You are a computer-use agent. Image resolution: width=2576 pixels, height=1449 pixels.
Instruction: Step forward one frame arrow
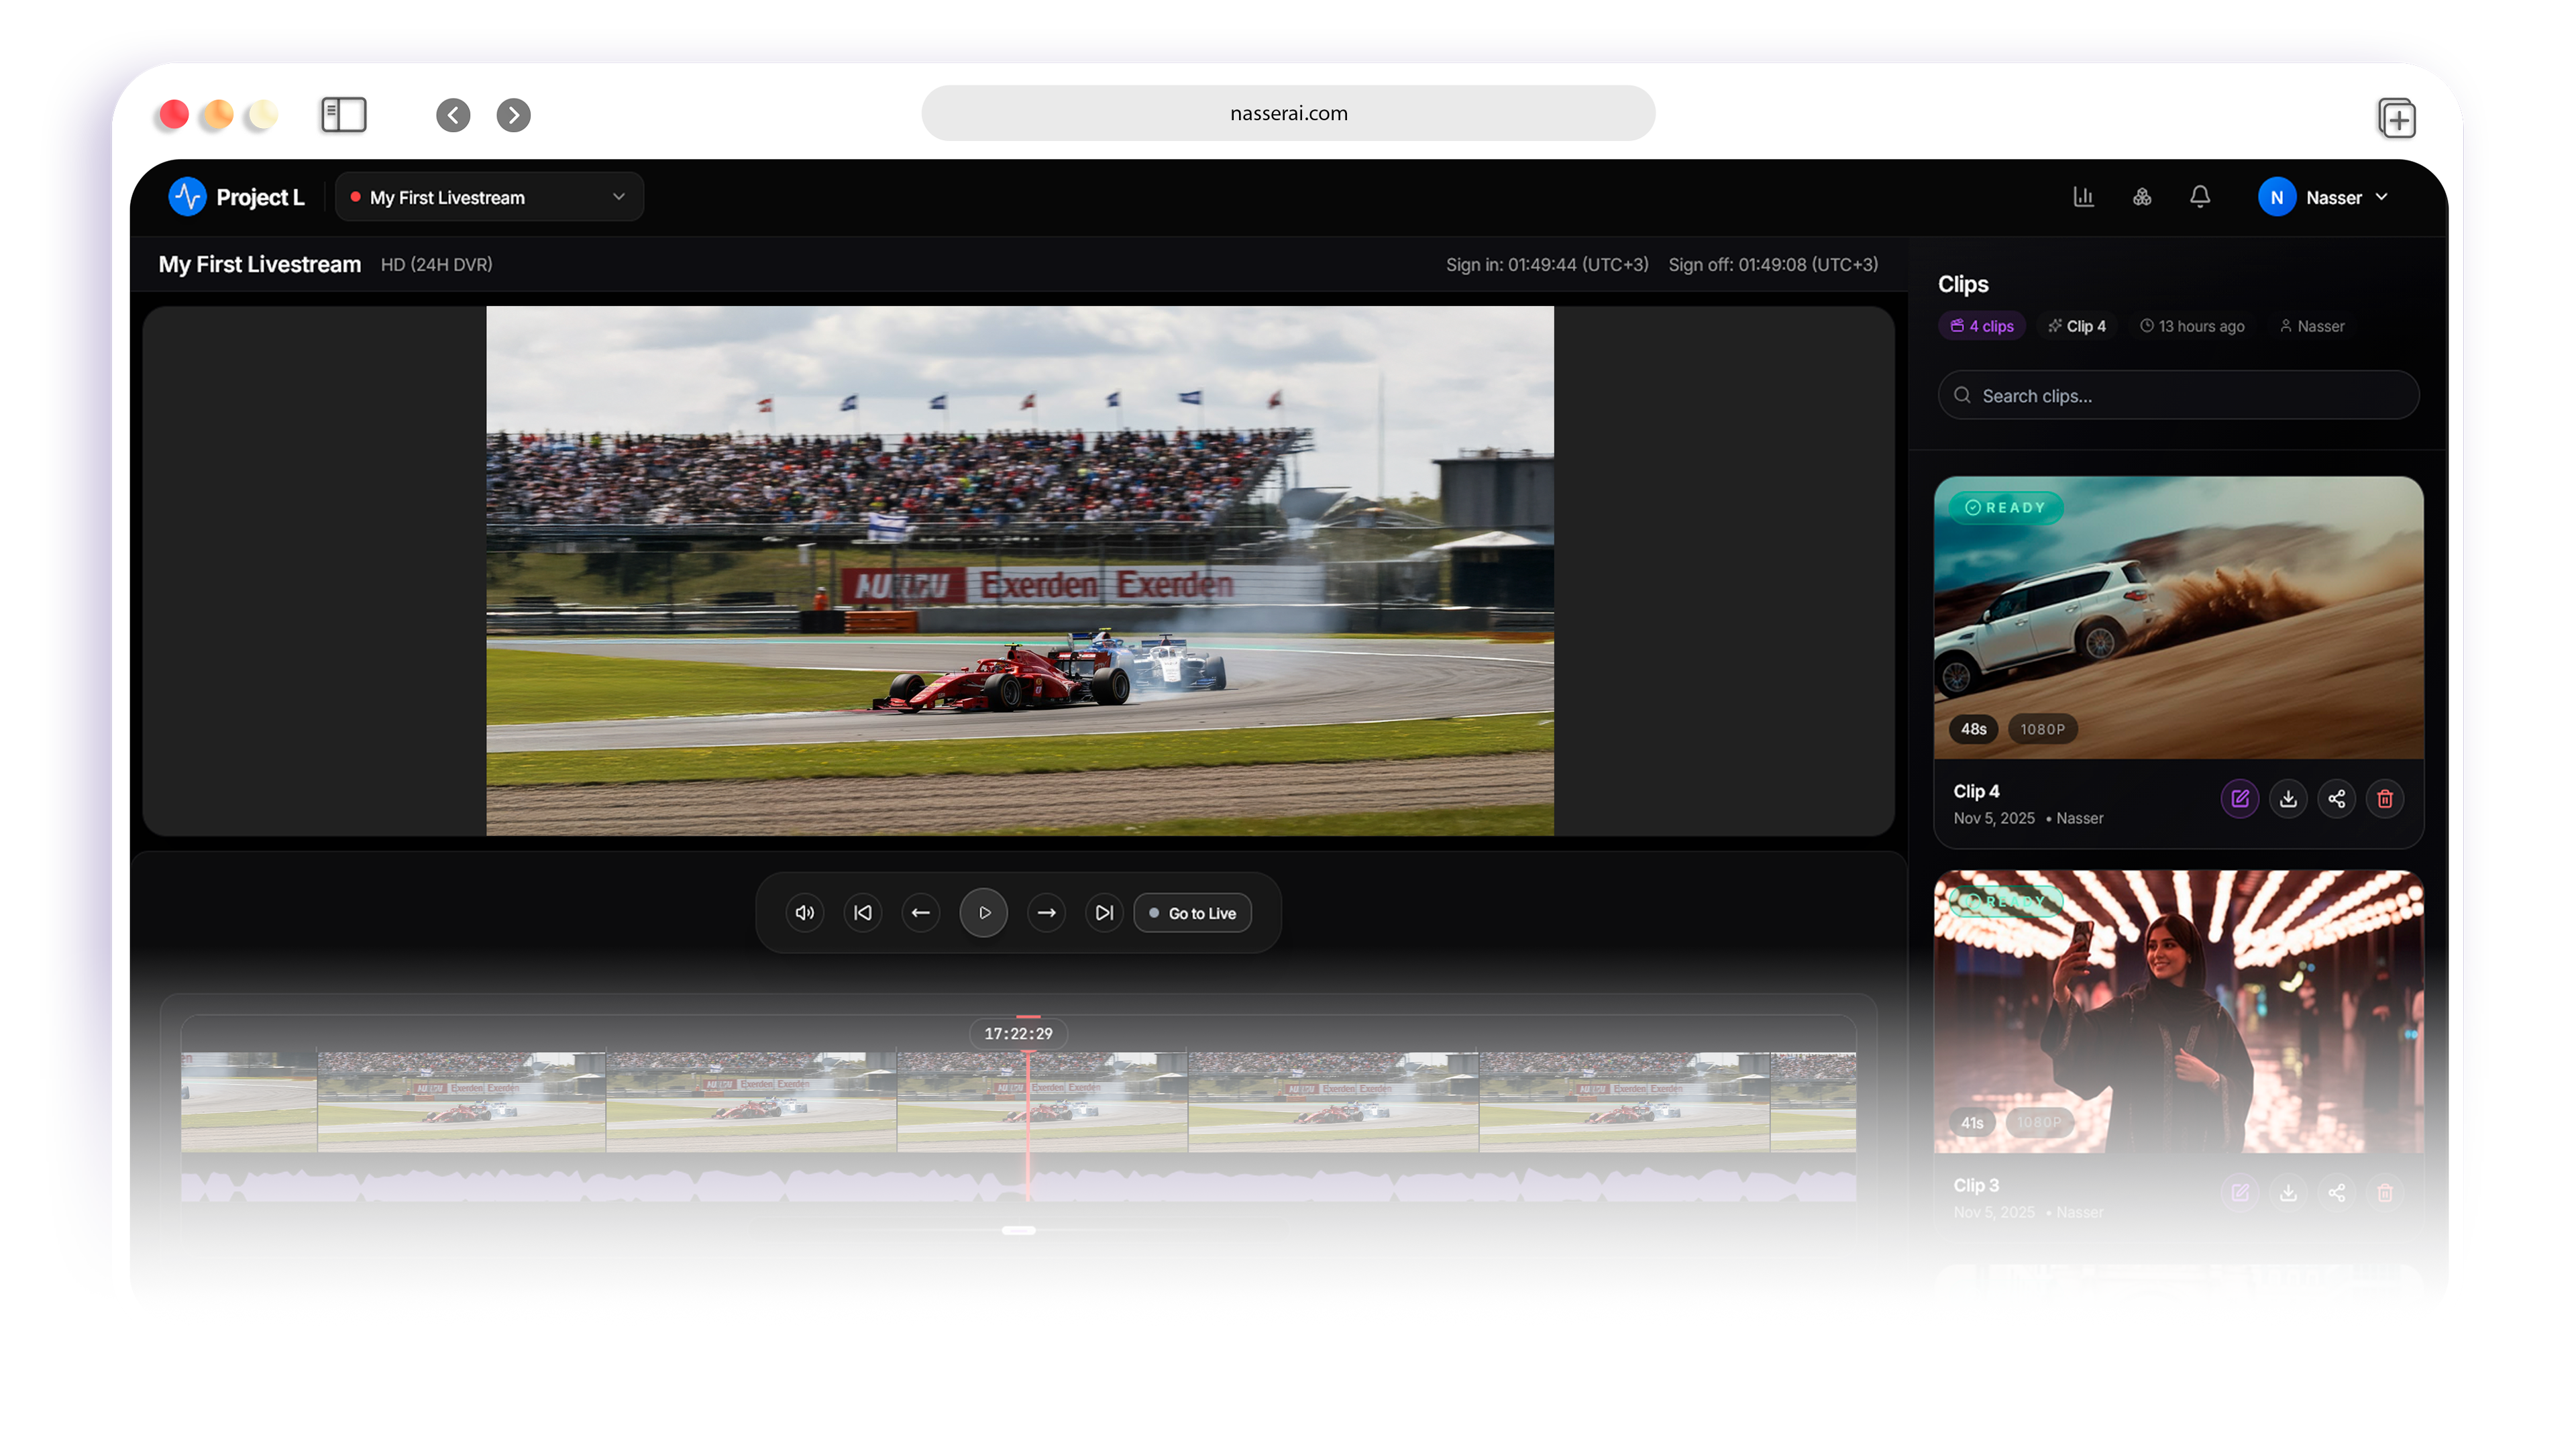(x=1046, y=913)
